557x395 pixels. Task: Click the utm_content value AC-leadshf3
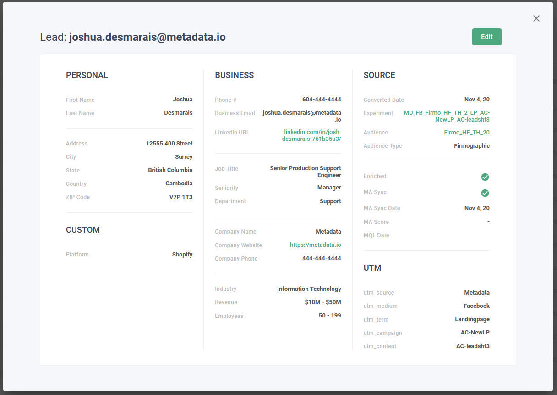(473, 346)
